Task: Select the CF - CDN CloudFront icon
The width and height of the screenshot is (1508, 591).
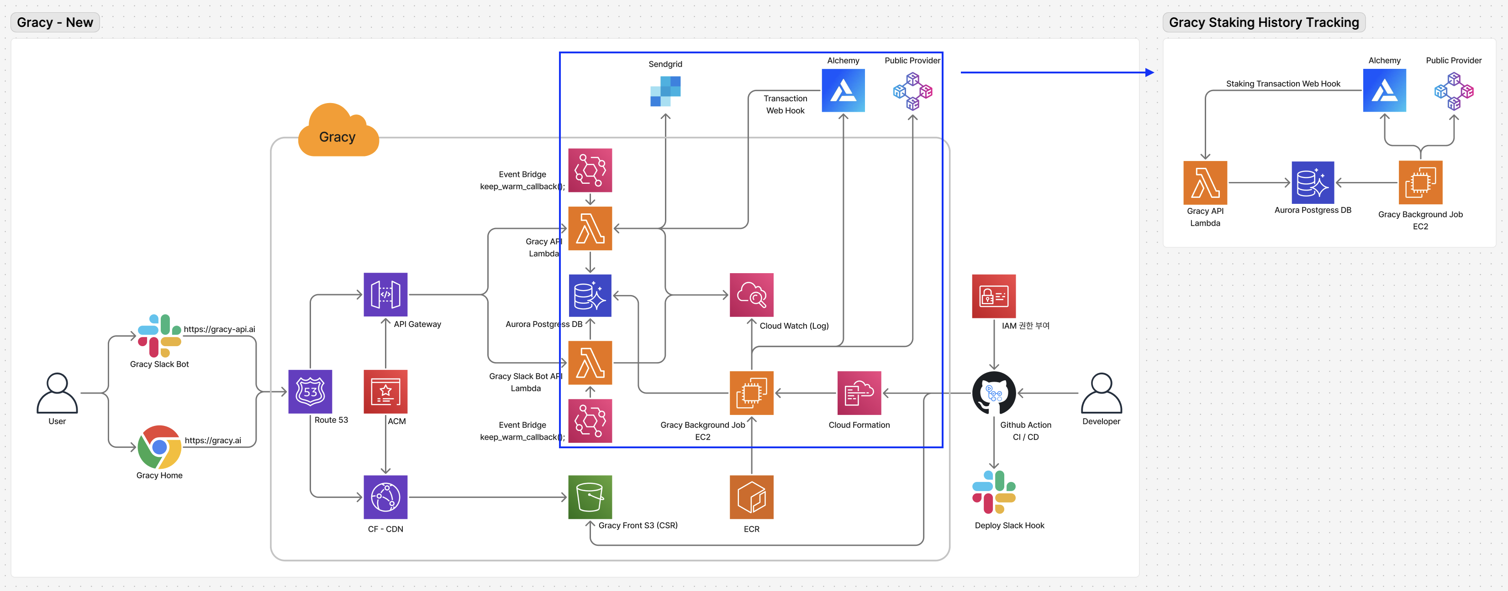Action: tap(385, 497)
